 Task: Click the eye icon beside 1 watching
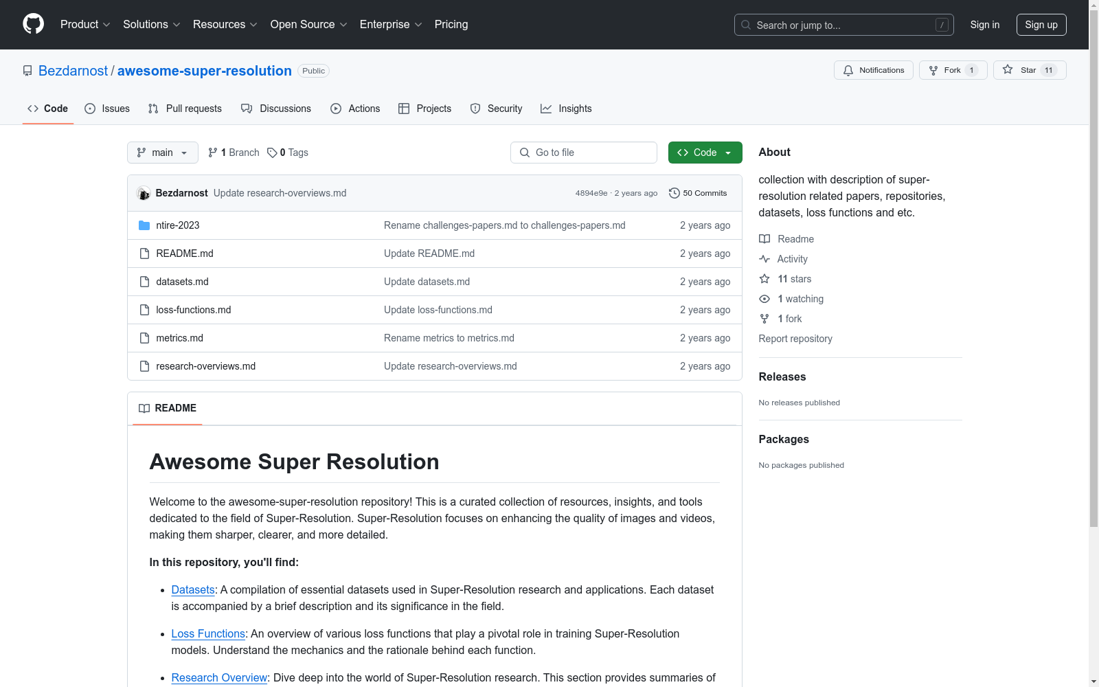coord(764,299)
